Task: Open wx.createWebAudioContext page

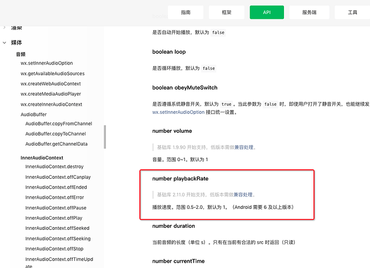Action: tap(51, 84)
